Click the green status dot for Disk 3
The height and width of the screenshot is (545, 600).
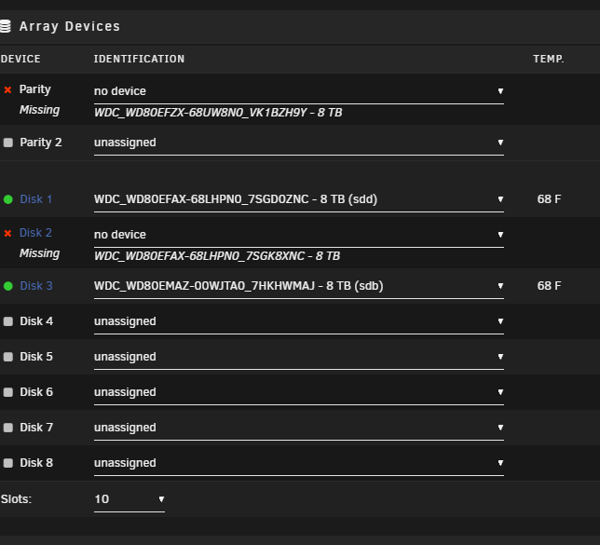tap(8, 286)
